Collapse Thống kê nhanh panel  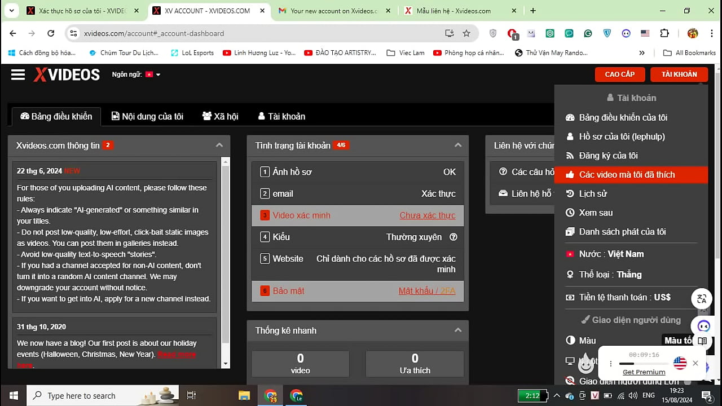coord(458,330)
